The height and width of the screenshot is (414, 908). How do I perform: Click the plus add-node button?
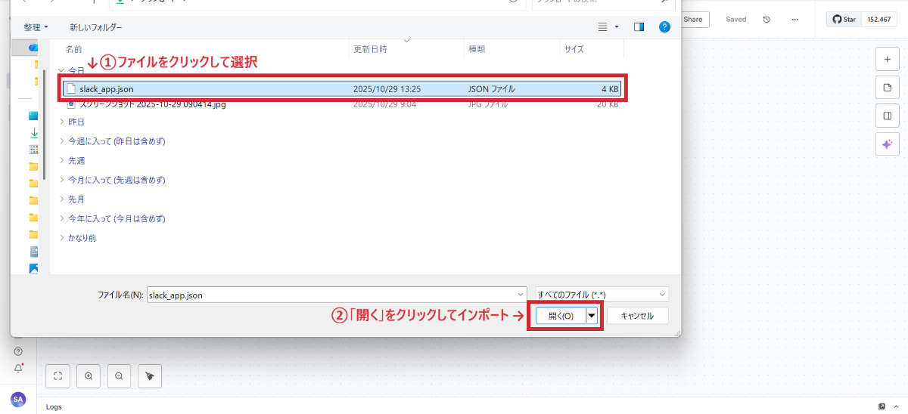point(887,59)
